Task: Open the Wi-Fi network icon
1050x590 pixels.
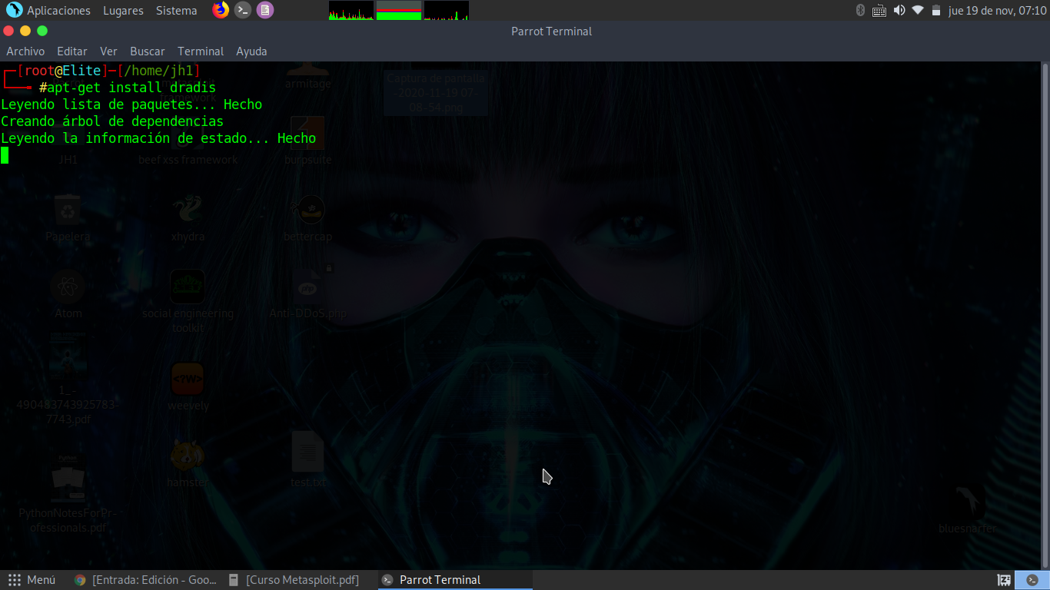Action: click(x=918, y=11)
